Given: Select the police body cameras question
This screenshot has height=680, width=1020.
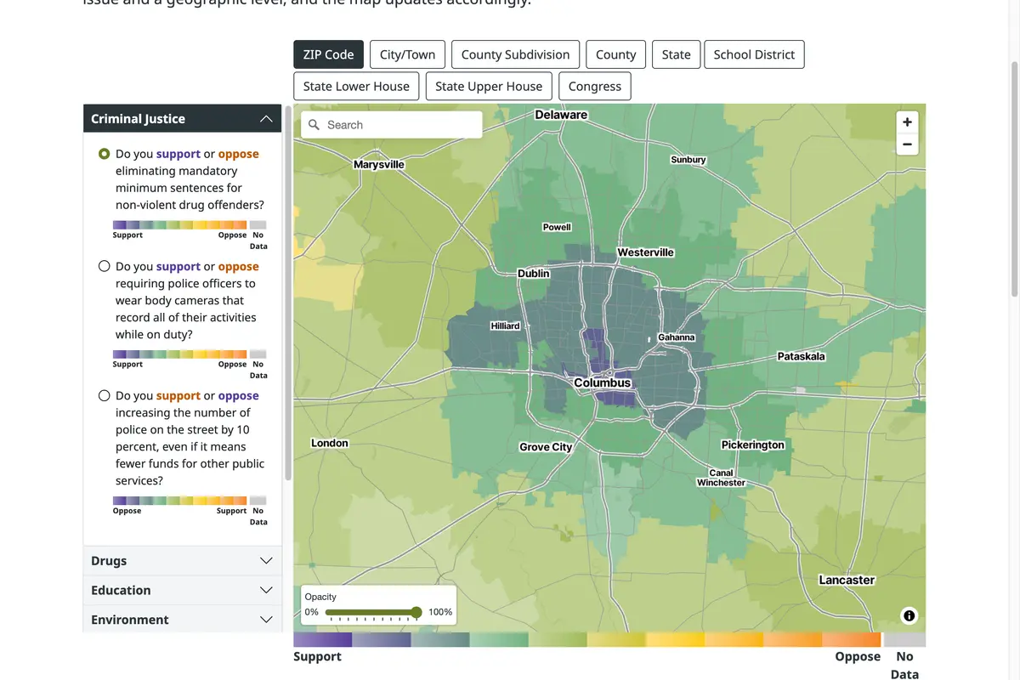Looking at the screenshot, I should point(105,266).
